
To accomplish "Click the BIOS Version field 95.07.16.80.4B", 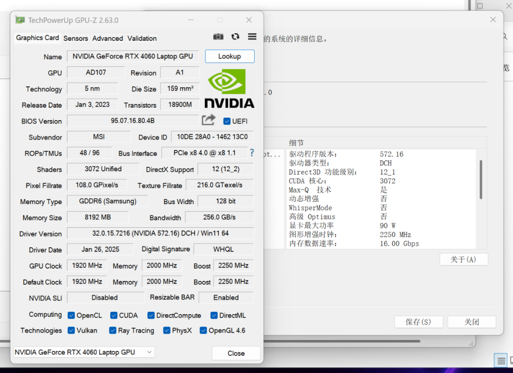I will (x=133, y=121).
